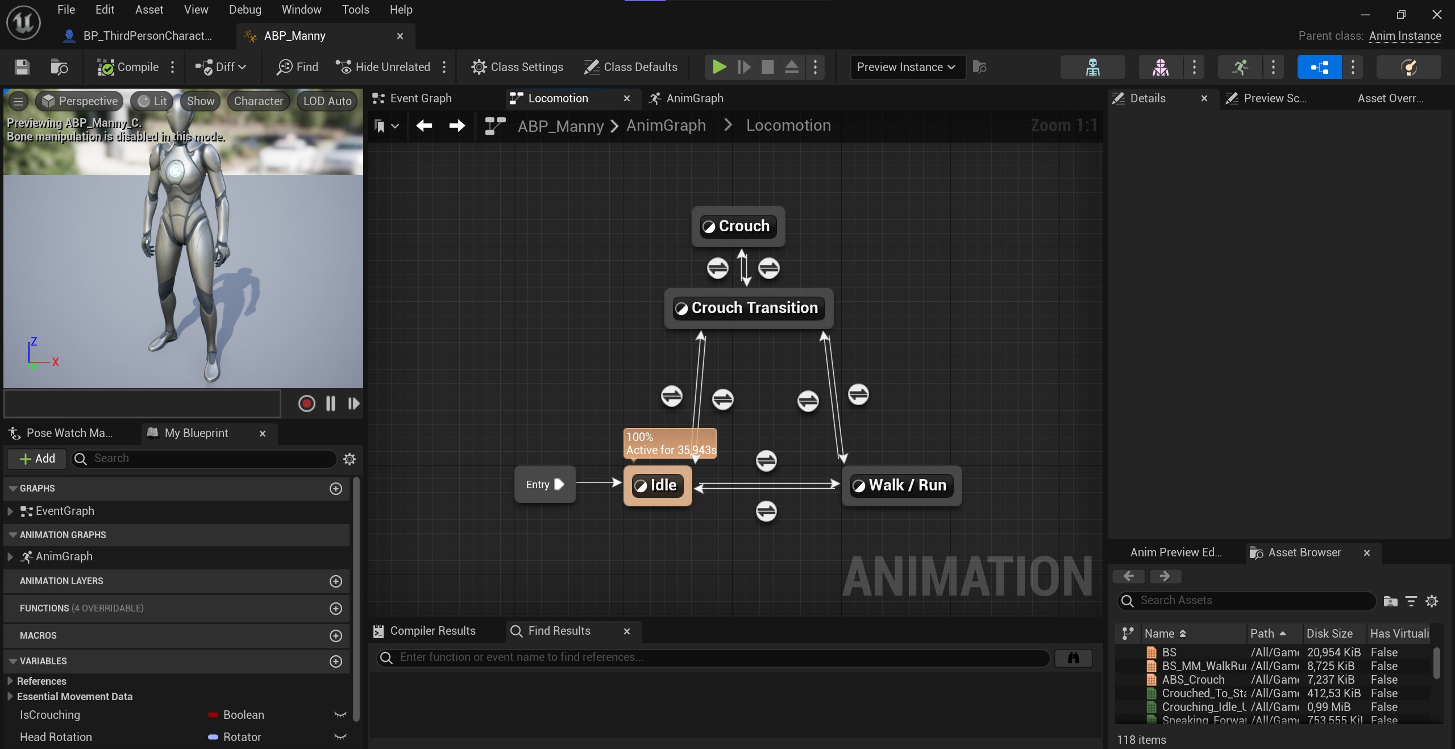Pause the preview animation playback
The height and width of the screenshot is (749, 1455).
tap(331, 403)
